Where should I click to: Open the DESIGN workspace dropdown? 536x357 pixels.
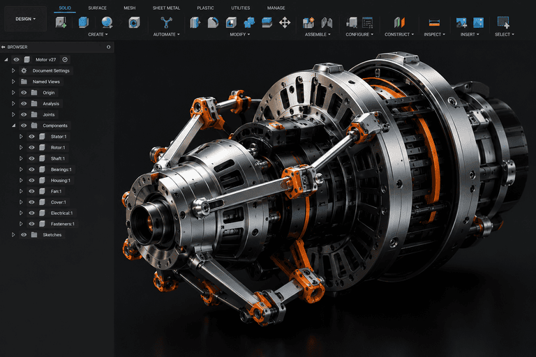point(25,19)
